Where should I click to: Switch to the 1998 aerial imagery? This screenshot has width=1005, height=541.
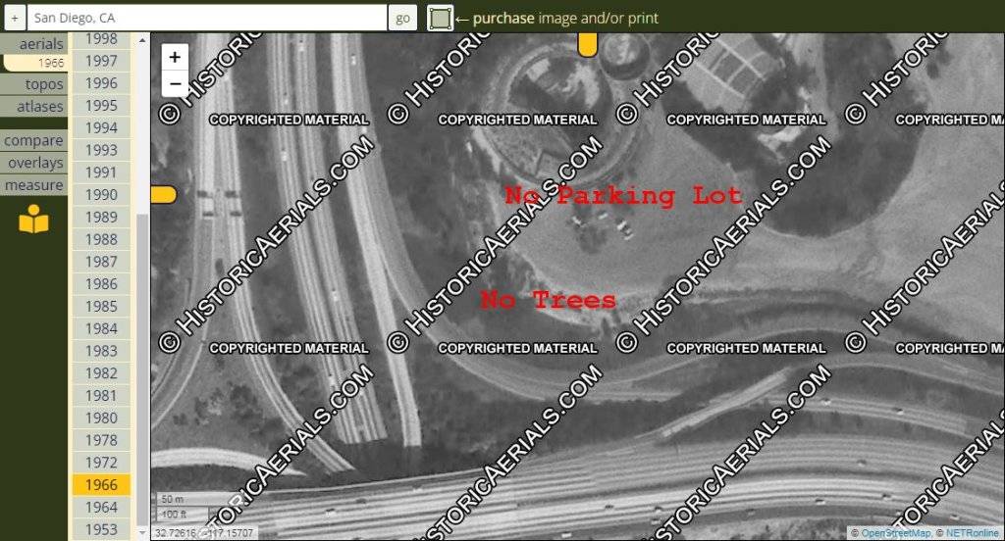tap(101, 39)
